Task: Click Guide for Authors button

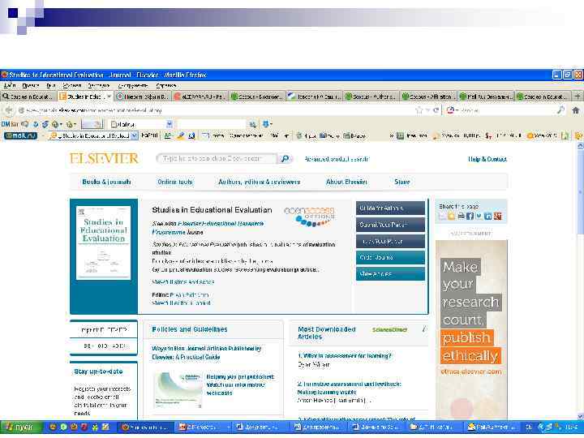Action: tap(390, 208)
